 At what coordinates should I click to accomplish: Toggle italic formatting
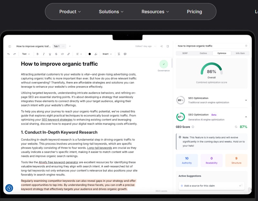[x=44, y=54]
